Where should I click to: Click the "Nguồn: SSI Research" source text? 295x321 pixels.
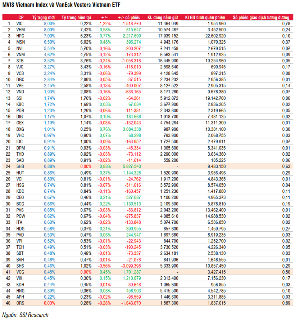pos(26,315)
